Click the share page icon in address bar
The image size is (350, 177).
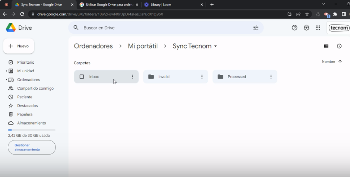coord(298,14)
